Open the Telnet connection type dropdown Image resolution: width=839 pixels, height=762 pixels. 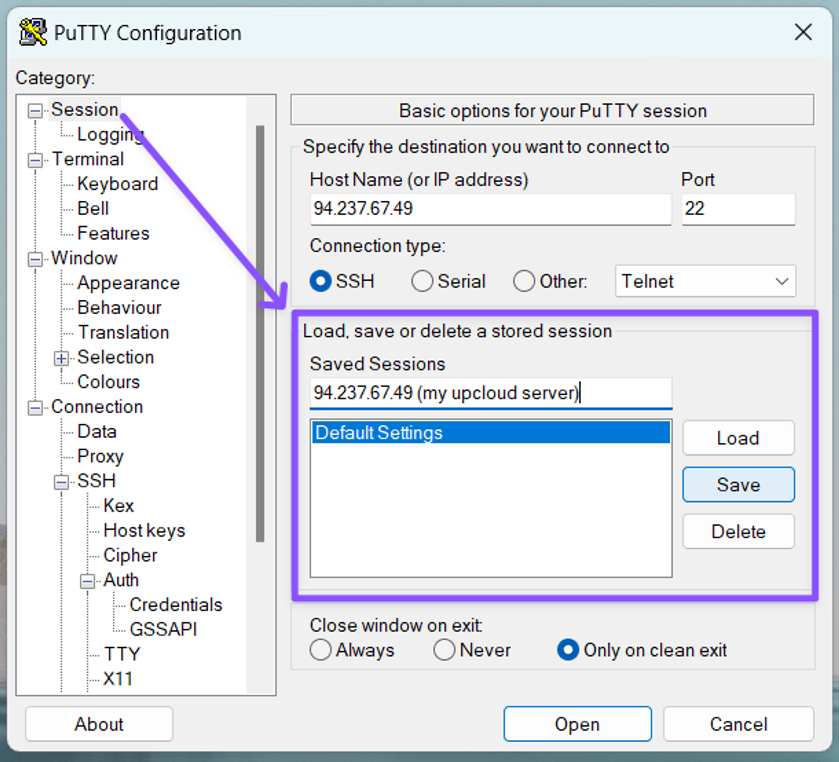coord(705,281)
